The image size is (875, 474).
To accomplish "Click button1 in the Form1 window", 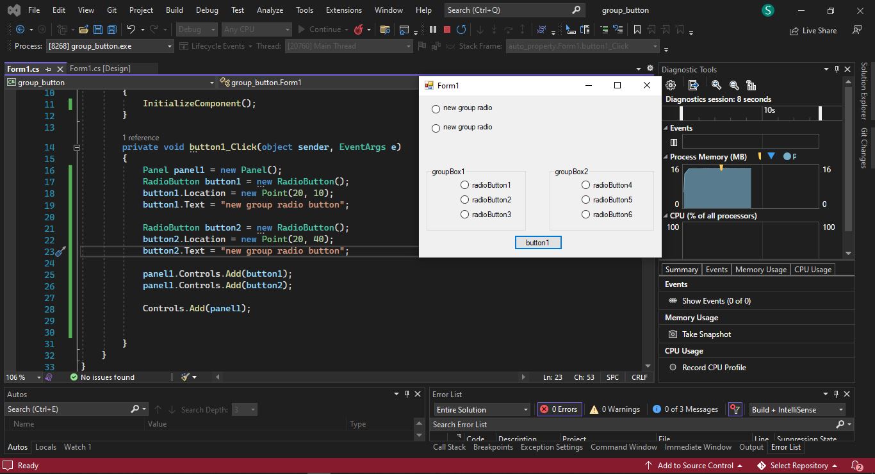I will pyautogui.click(x=537, y=243).
